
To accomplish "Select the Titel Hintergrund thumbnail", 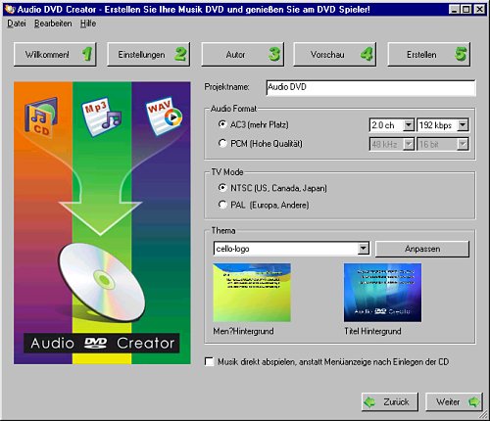I will [382, 293].
